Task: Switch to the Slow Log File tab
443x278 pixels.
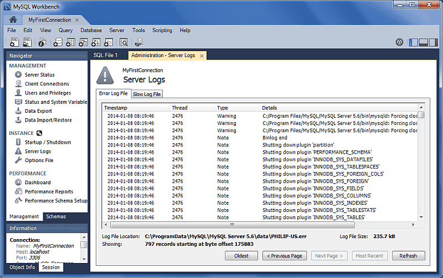Action: coord(147,94)
